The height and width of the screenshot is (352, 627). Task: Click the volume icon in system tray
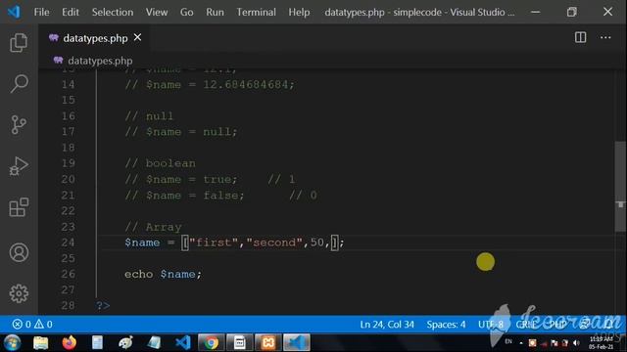click(576, 343)
